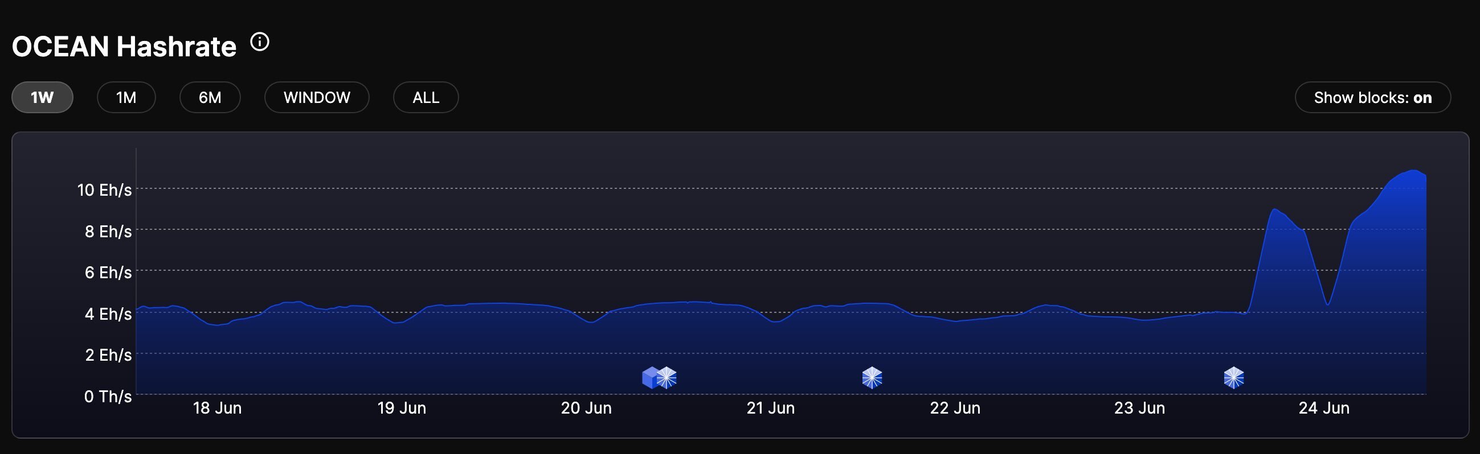Click the 6 Eh/s axis label
This screenshot has width=1480, height=454.
point(108,273)
